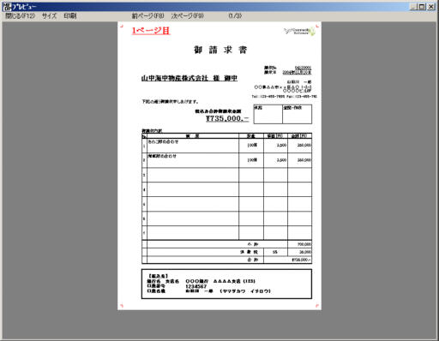Click the red 1ページ目 page label
The image size is (439, 341).
click(x=151, y=31)
